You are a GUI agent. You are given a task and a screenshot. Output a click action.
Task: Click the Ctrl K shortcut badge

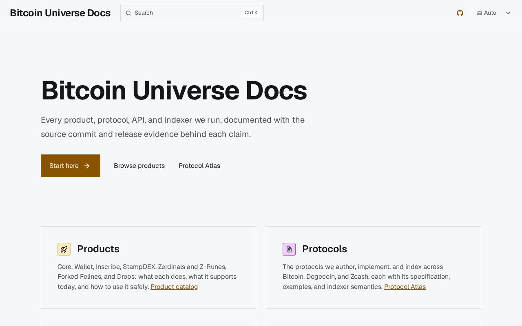pyautogui.click(x=251, y=13)
